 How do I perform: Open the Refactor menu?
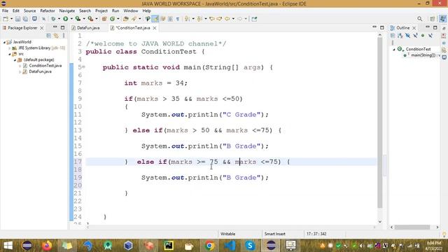[48, 10]
